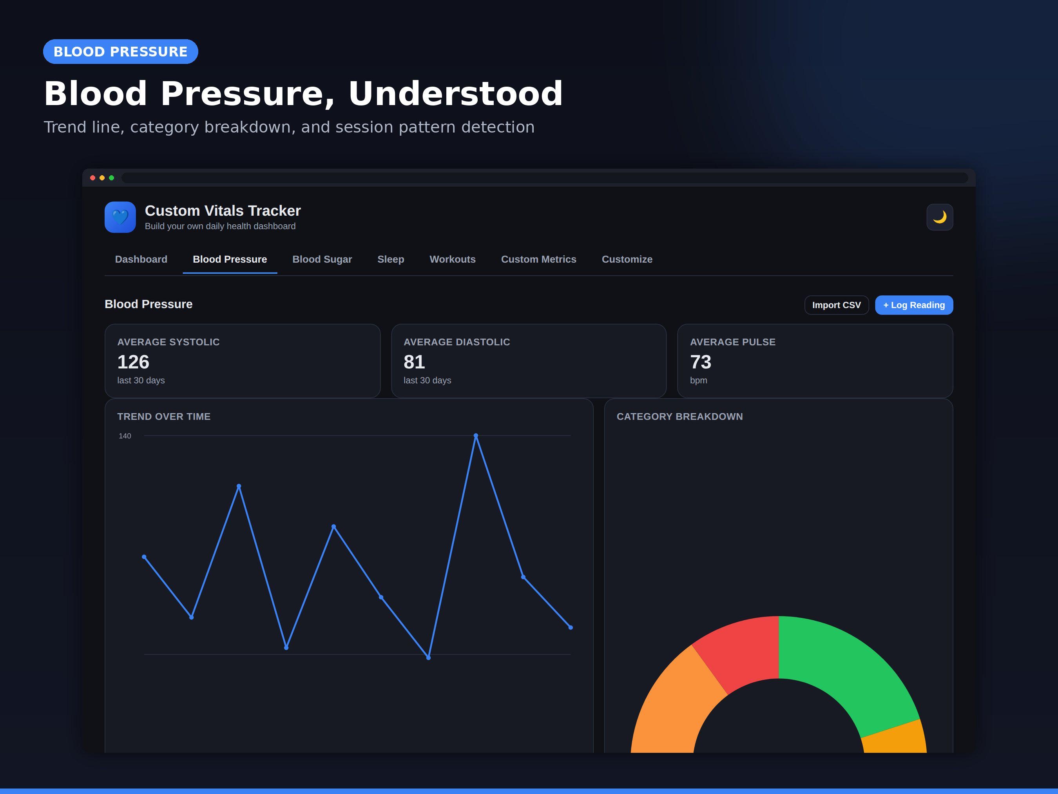
Task: Click the + Log Reading button
Action: (x=913, y=305)
